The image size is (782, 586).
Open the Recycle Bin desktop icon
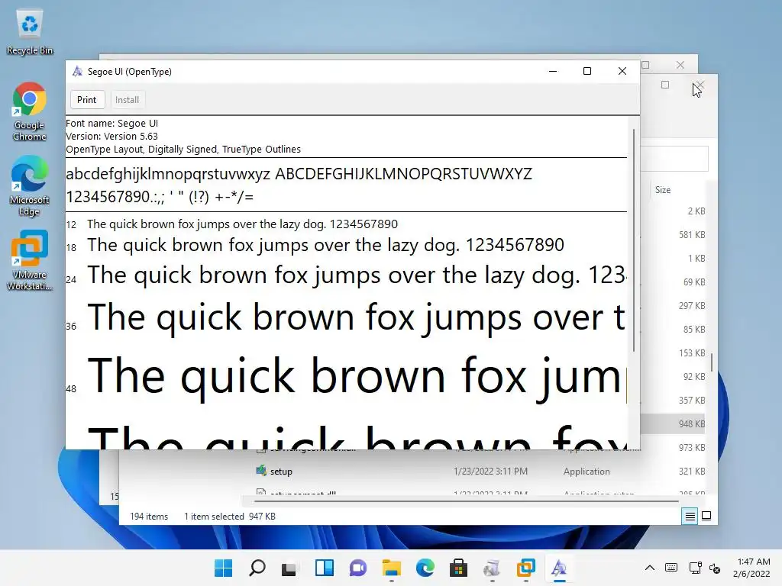[30, 33]
